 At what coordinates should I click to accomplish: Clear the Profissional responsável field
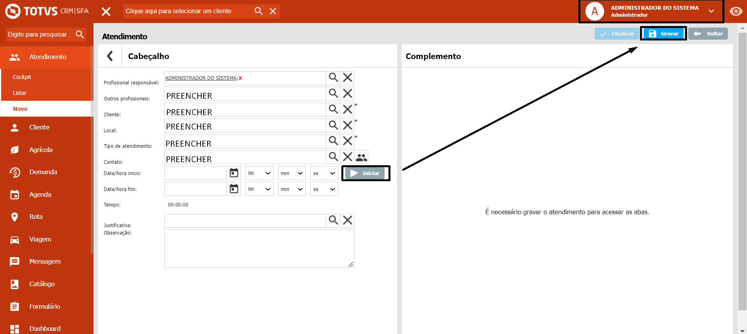(348, 78)
